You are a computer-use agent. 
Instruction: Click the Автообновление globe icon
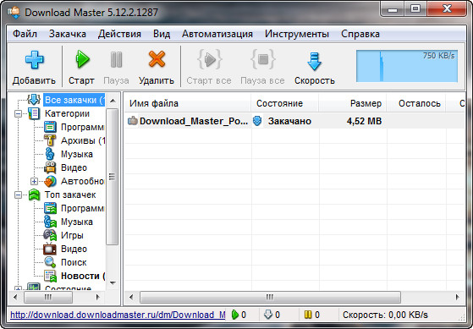(x=50, y=181)
